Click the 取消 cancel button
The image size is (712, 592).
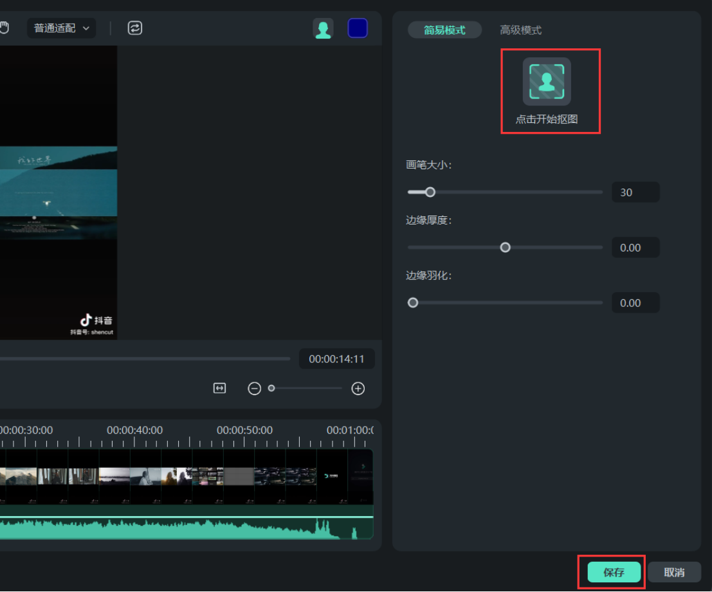point(673,572)
